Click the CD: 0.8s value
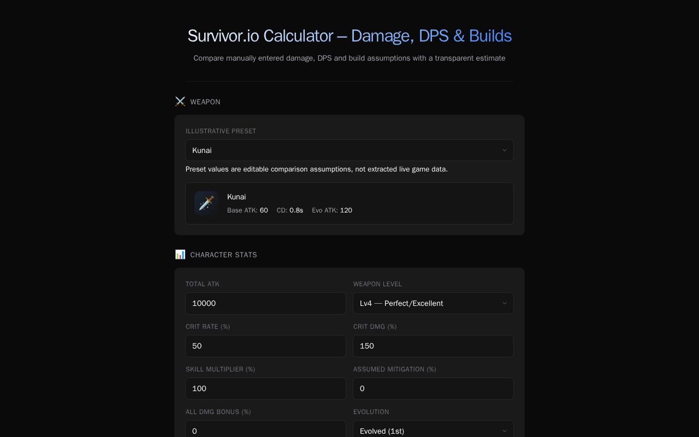Screen dimensions: 699x437 (290, 210)
